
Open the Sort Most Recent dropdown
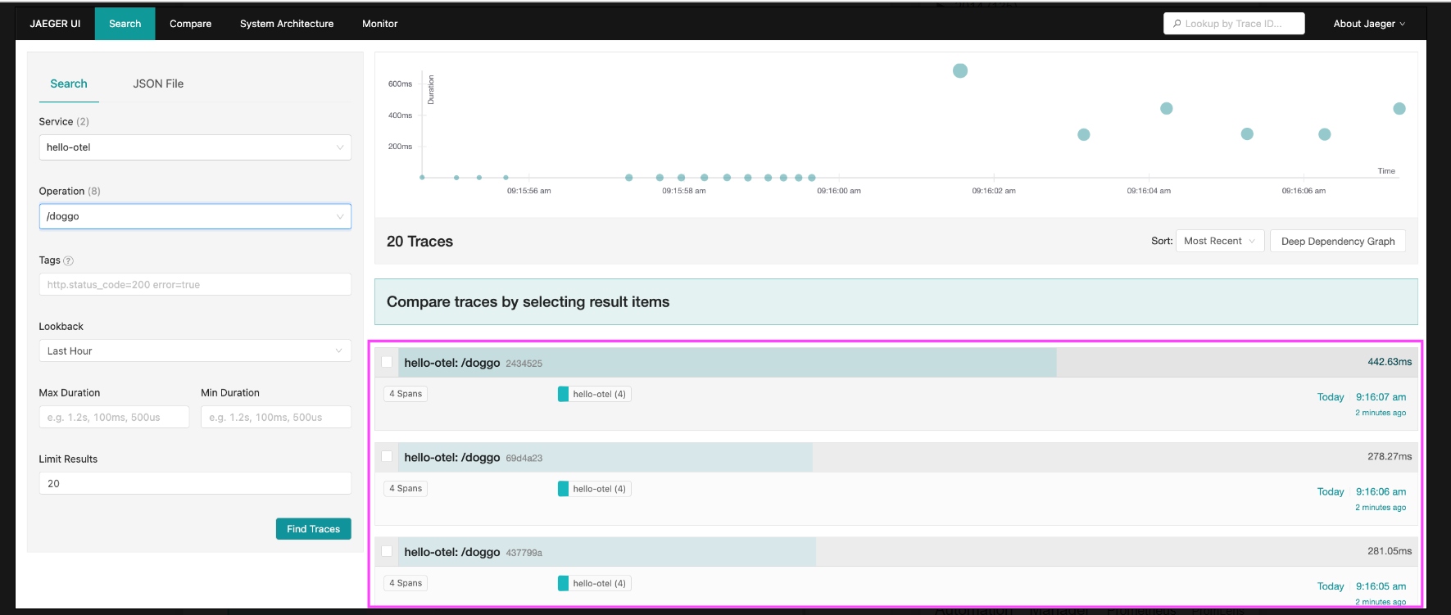pyautogui.click(x=1221, y=241)
